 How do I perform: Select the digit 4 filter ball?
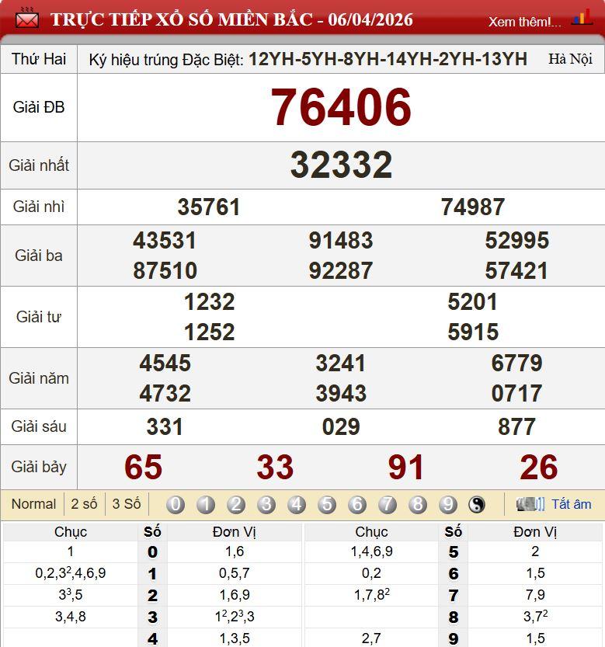coord(297,505)
